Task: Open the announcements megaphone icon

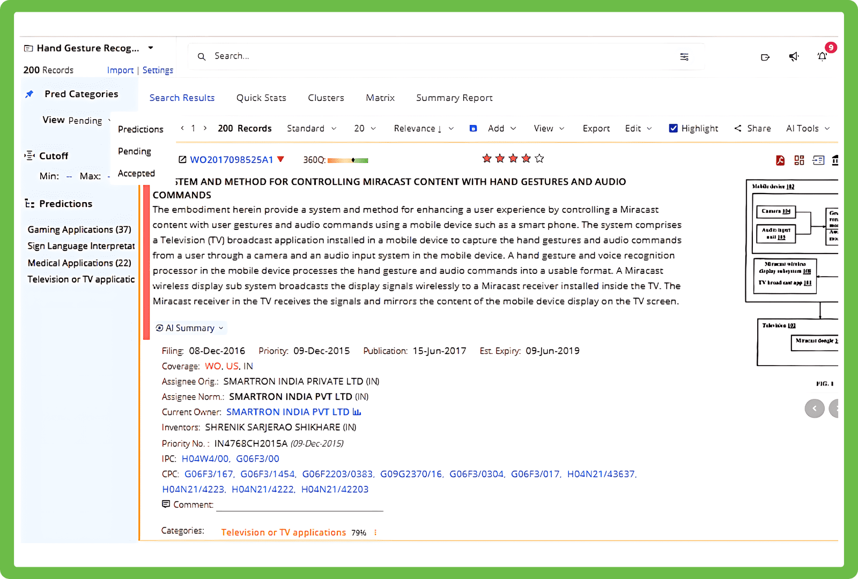Action: (794, 56)
